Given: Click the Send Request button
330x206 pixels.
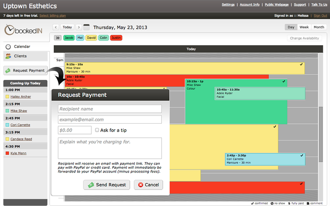Looking at the screenshot, I should coord(107,185).
